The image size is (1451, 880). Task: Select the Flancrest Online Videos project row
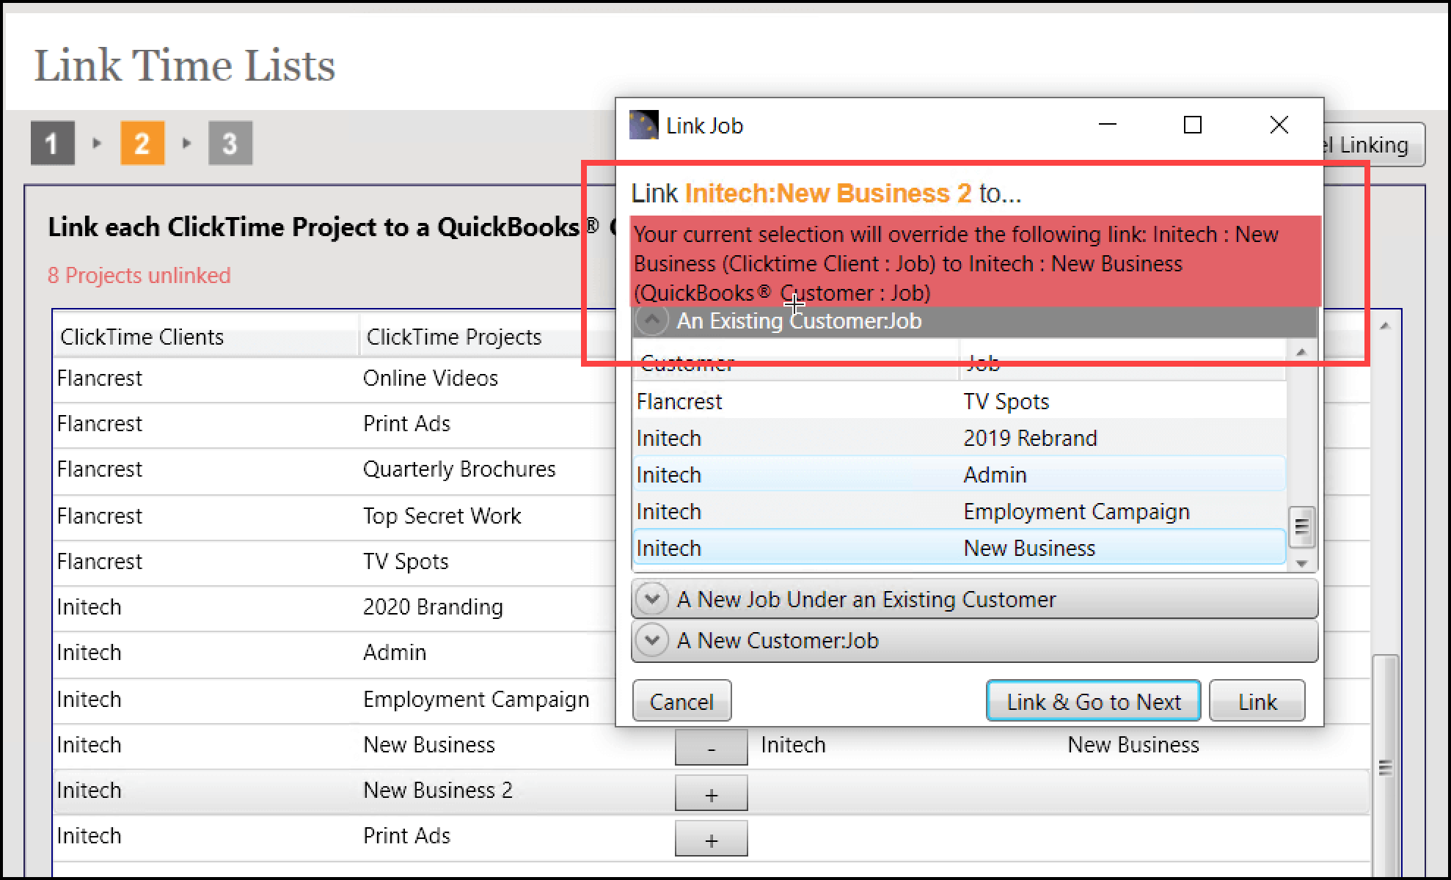(335, 378)
